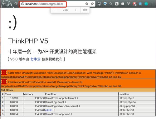Viewport: 156px width, 119px height.
Task: Decrease zoom with the minus button
Action: [x=55, y=10]
